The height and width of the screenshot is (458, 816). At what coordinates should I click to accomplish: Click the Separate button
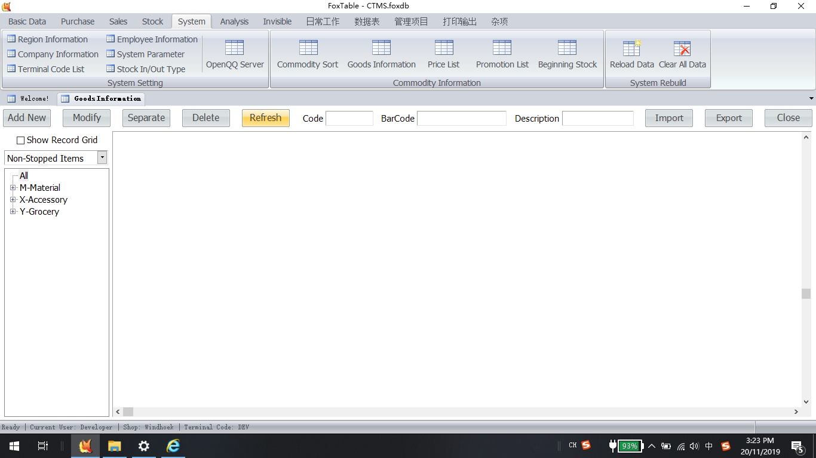point(146,117)
